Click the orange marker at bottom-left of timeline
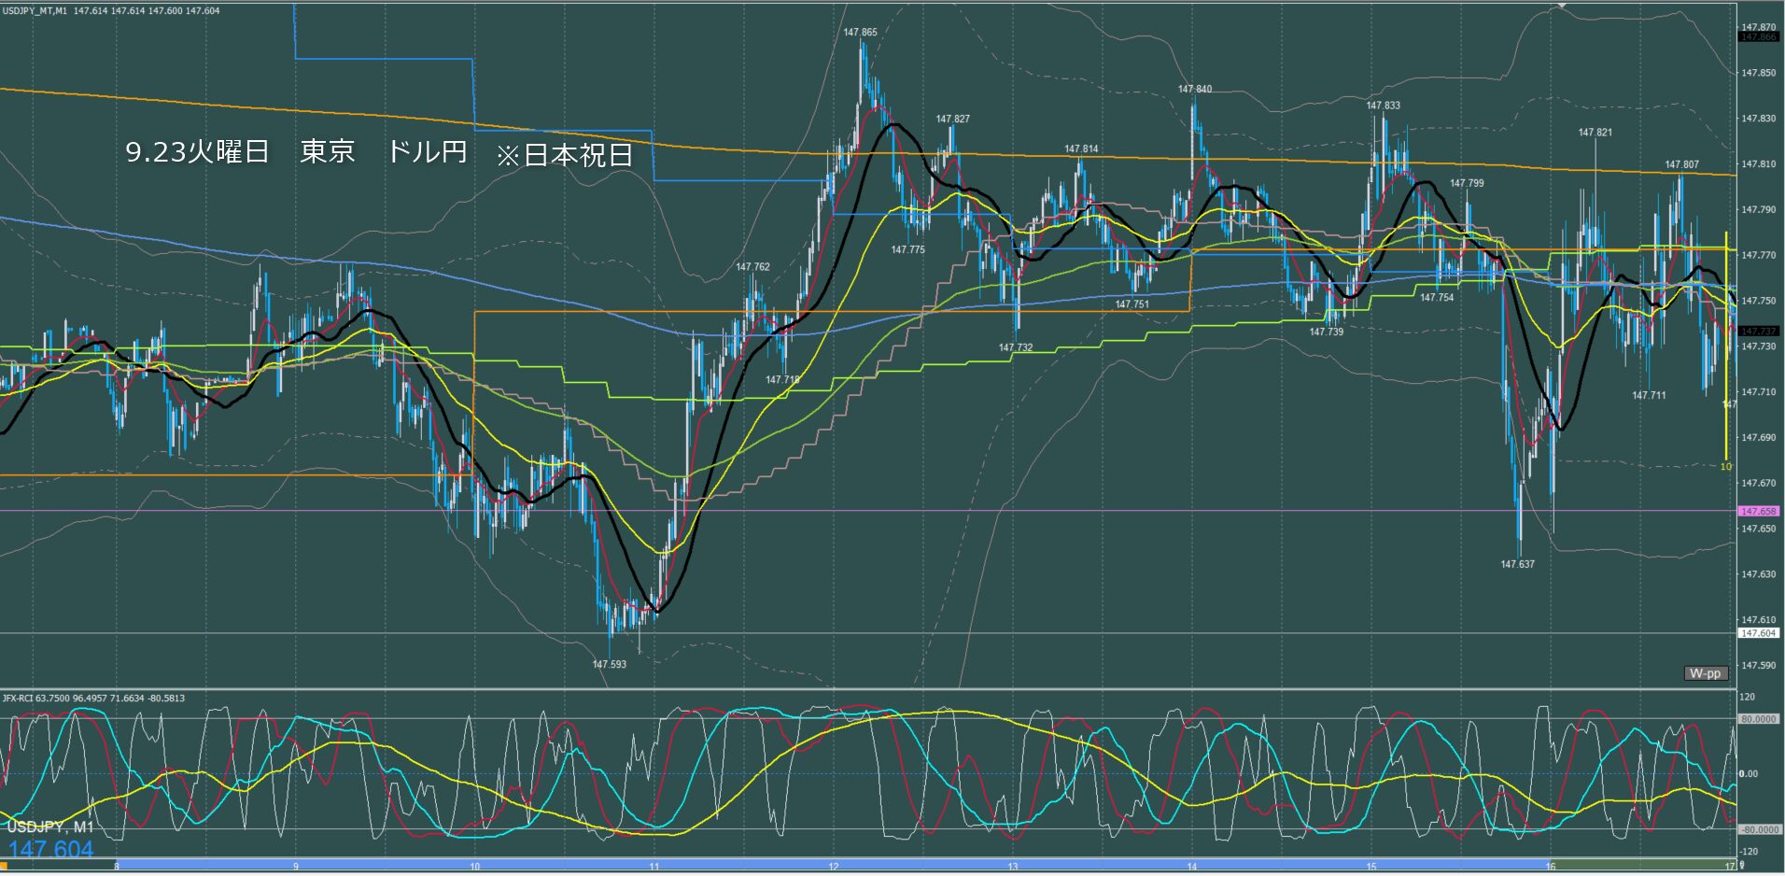The height and width of the screenshot is (876, 1785). pos(4,866)
